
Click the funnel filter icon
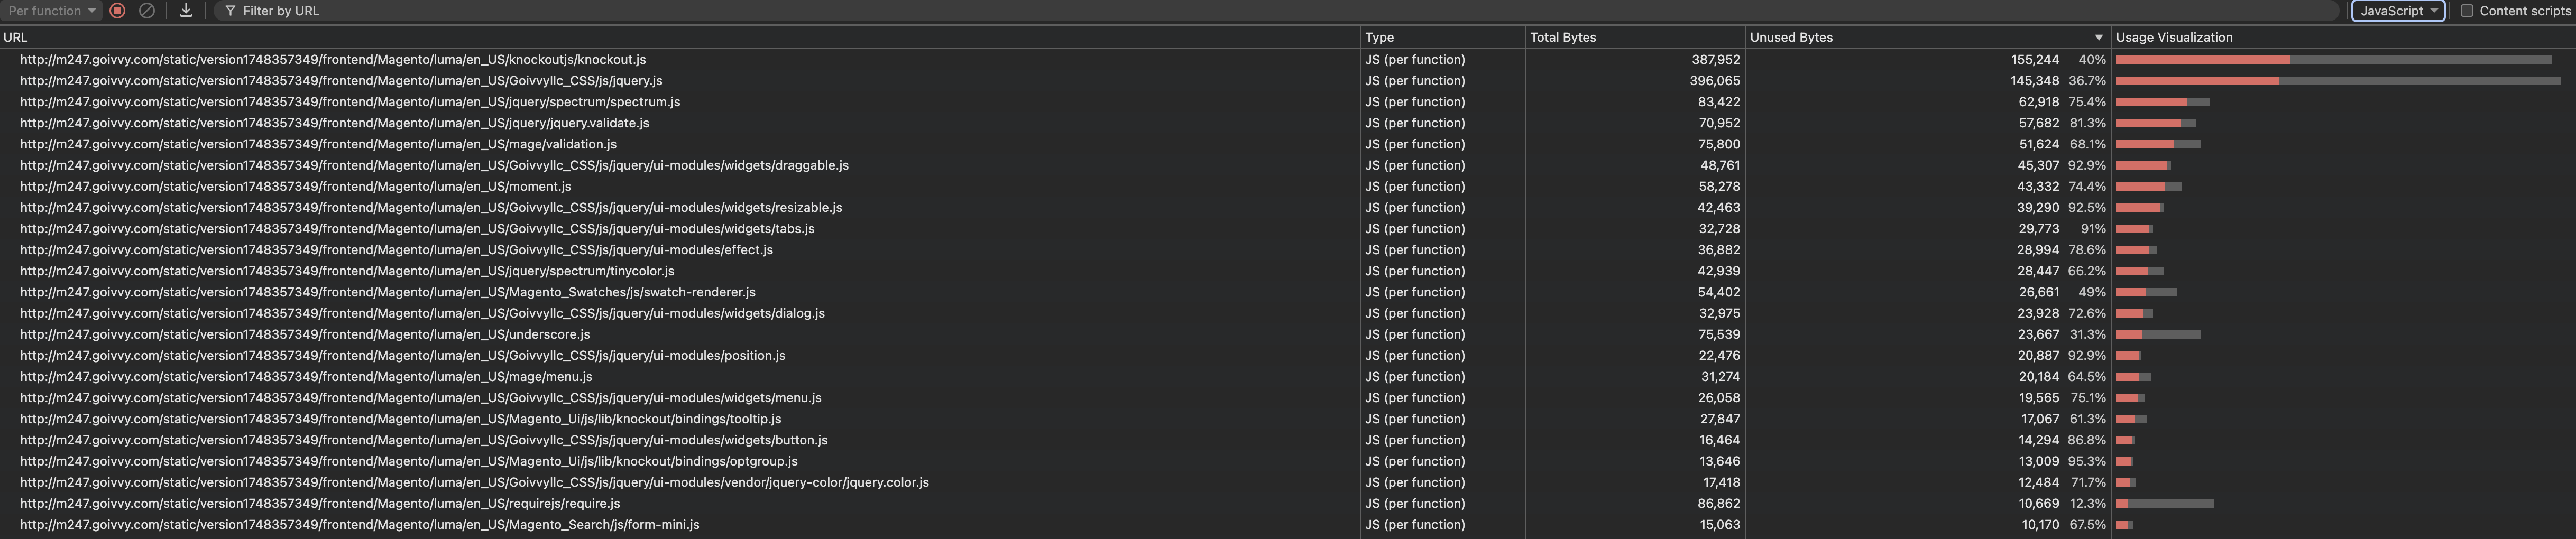click(230, 11)
